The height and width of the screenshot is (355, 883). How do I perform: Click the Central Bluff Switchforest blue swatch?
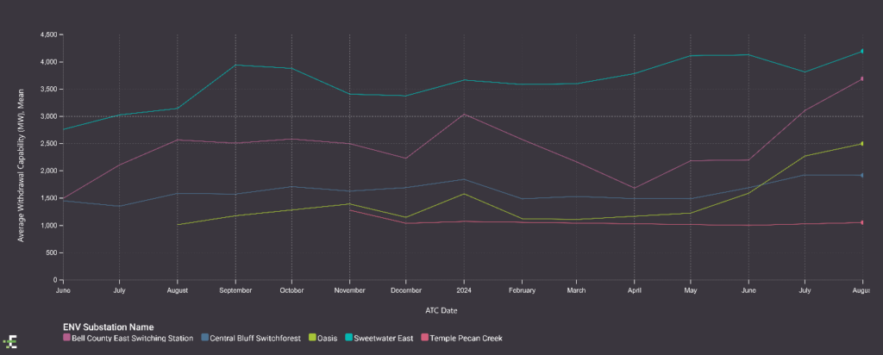(x=205, y=338)
